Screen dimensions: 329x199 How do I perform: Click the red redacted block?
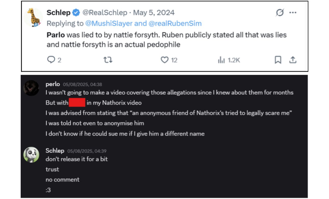click(x=77, y=103)
